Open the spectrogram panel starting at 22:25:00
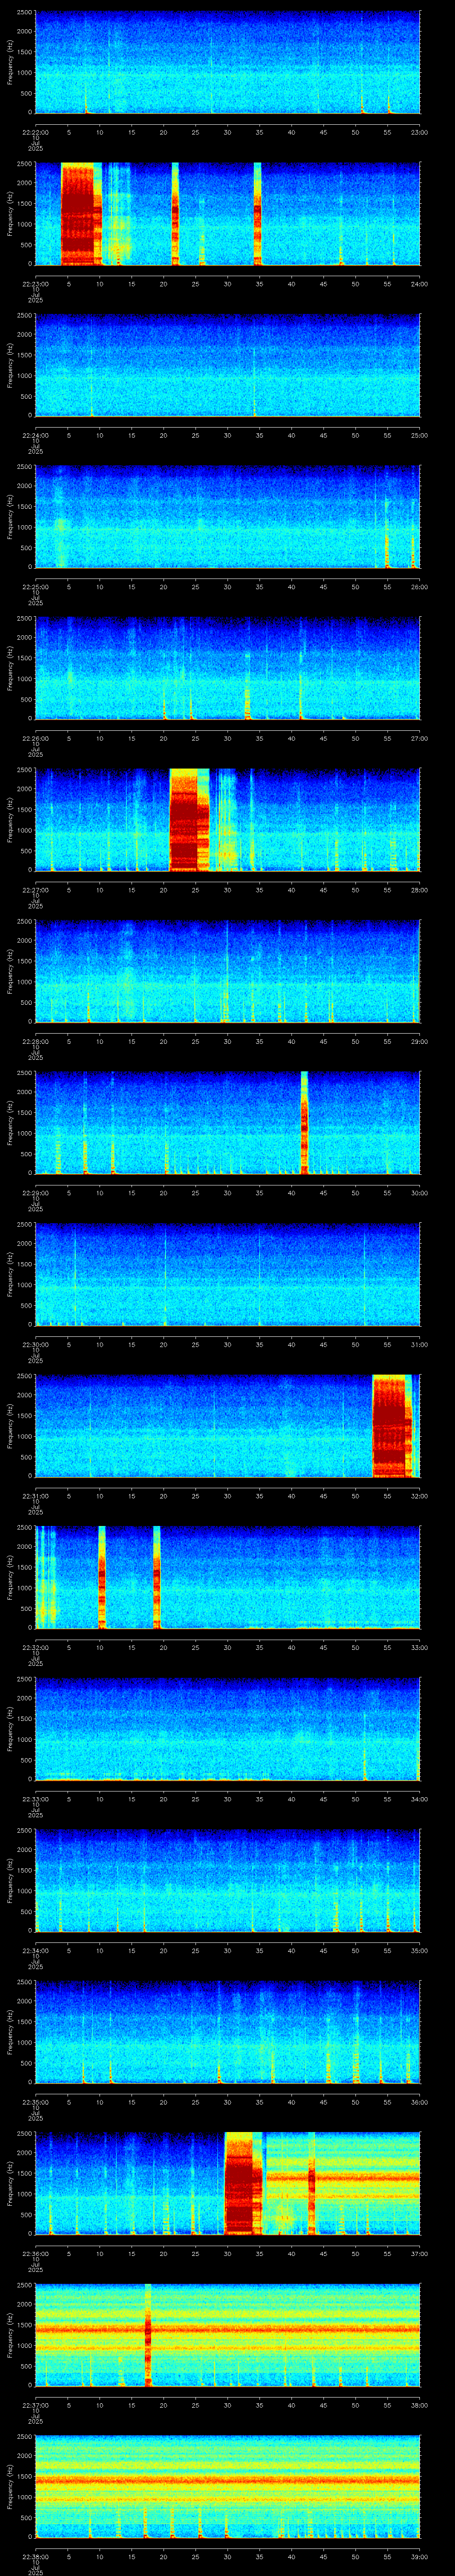This screenshot has width=455, height=2576. tap(227, 517)
